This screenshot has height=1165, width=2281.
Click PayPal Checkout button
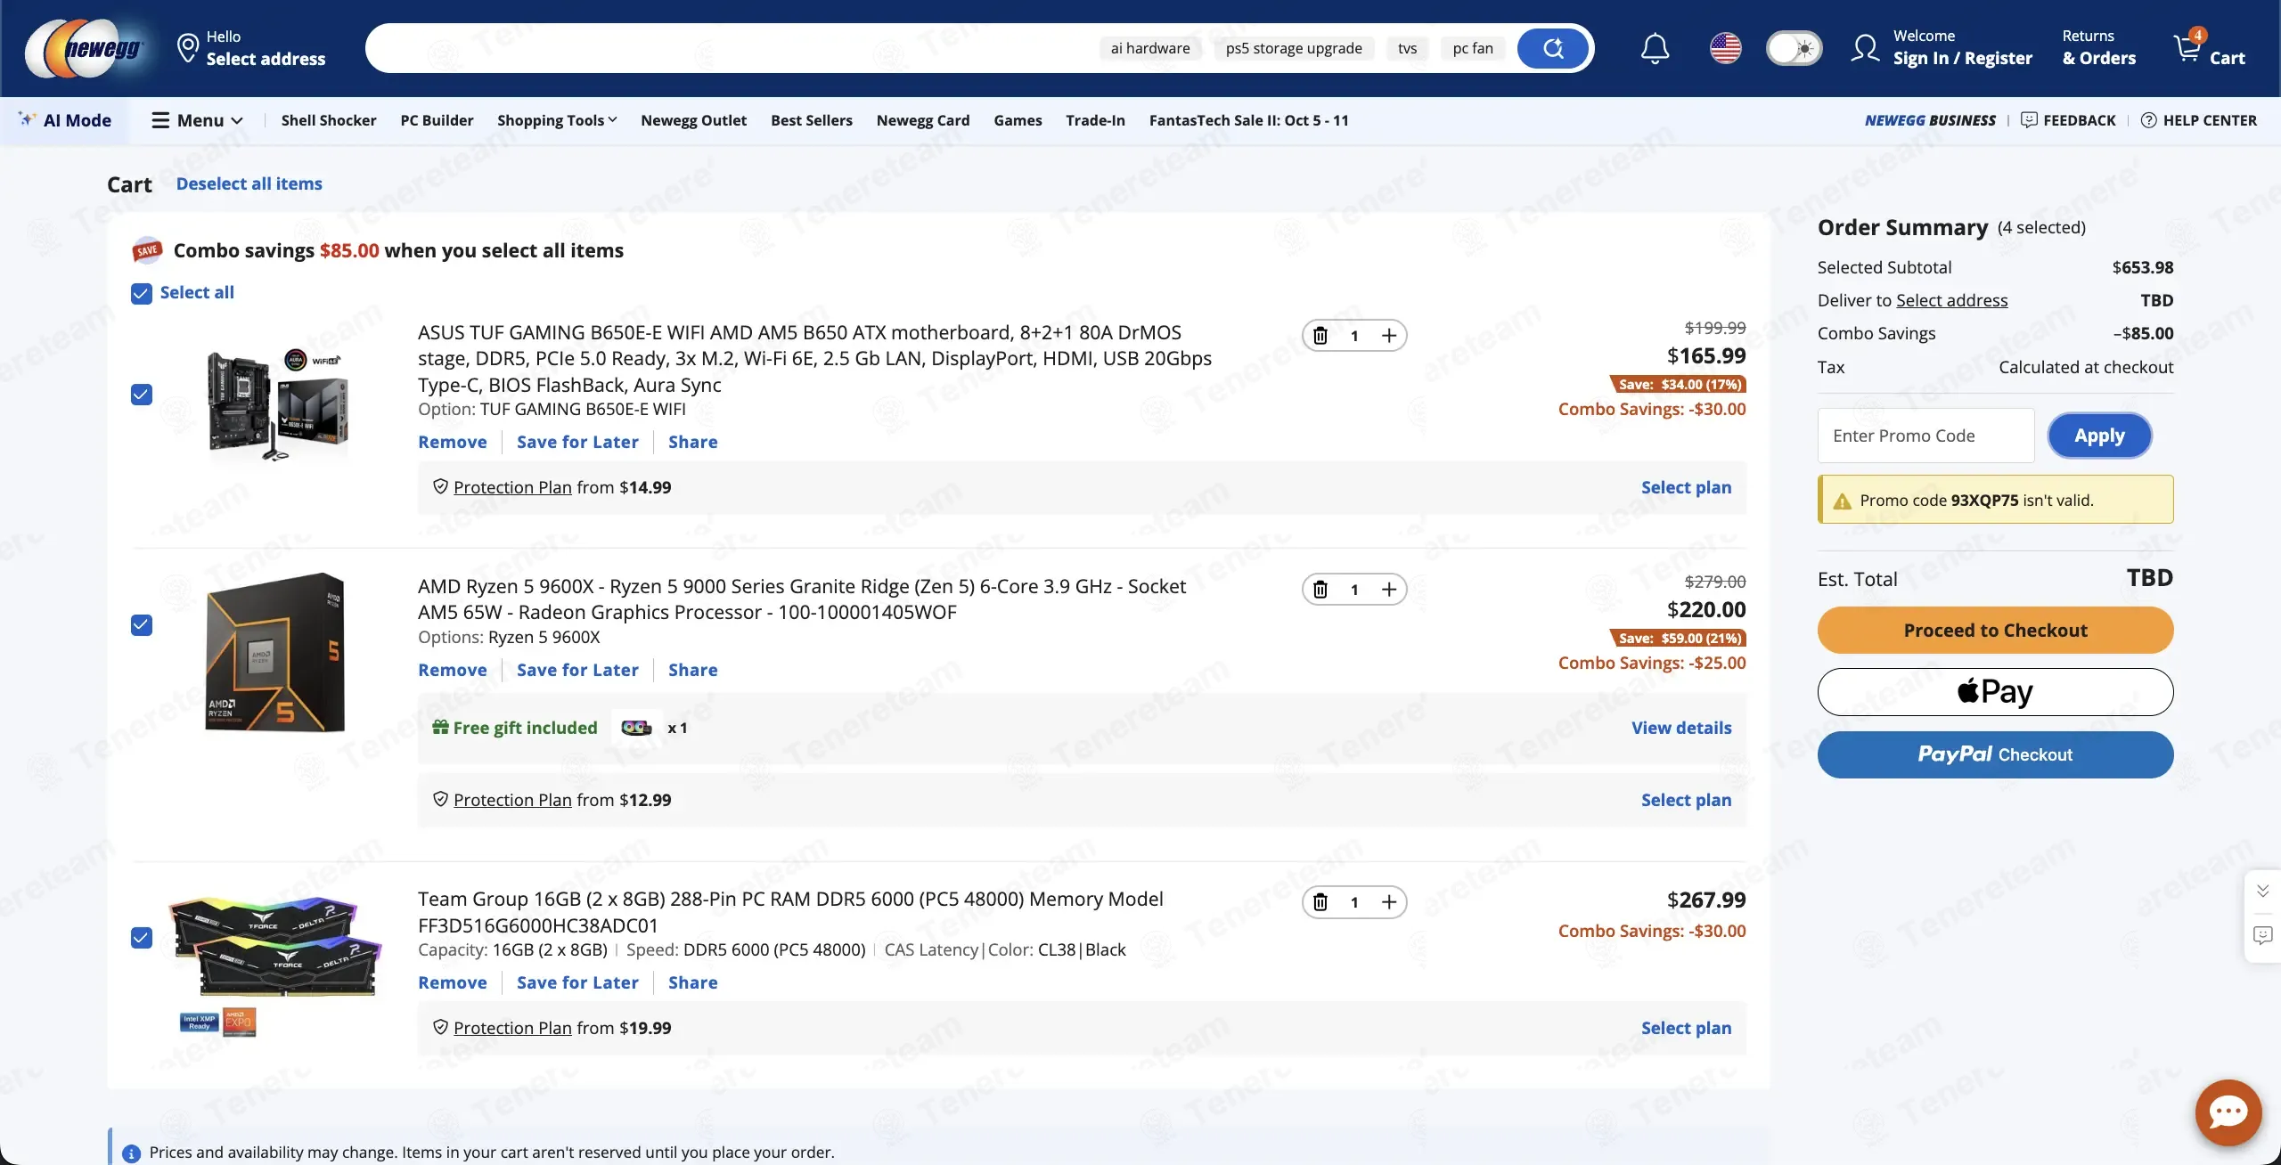click(1995, 754)
